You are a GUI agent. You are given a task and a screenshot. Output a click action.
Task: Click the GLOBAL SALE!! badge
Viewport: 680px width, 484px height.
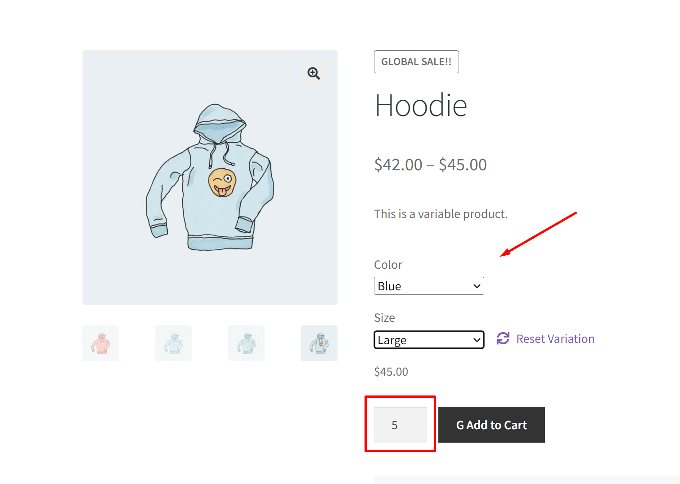coord(416,62)
